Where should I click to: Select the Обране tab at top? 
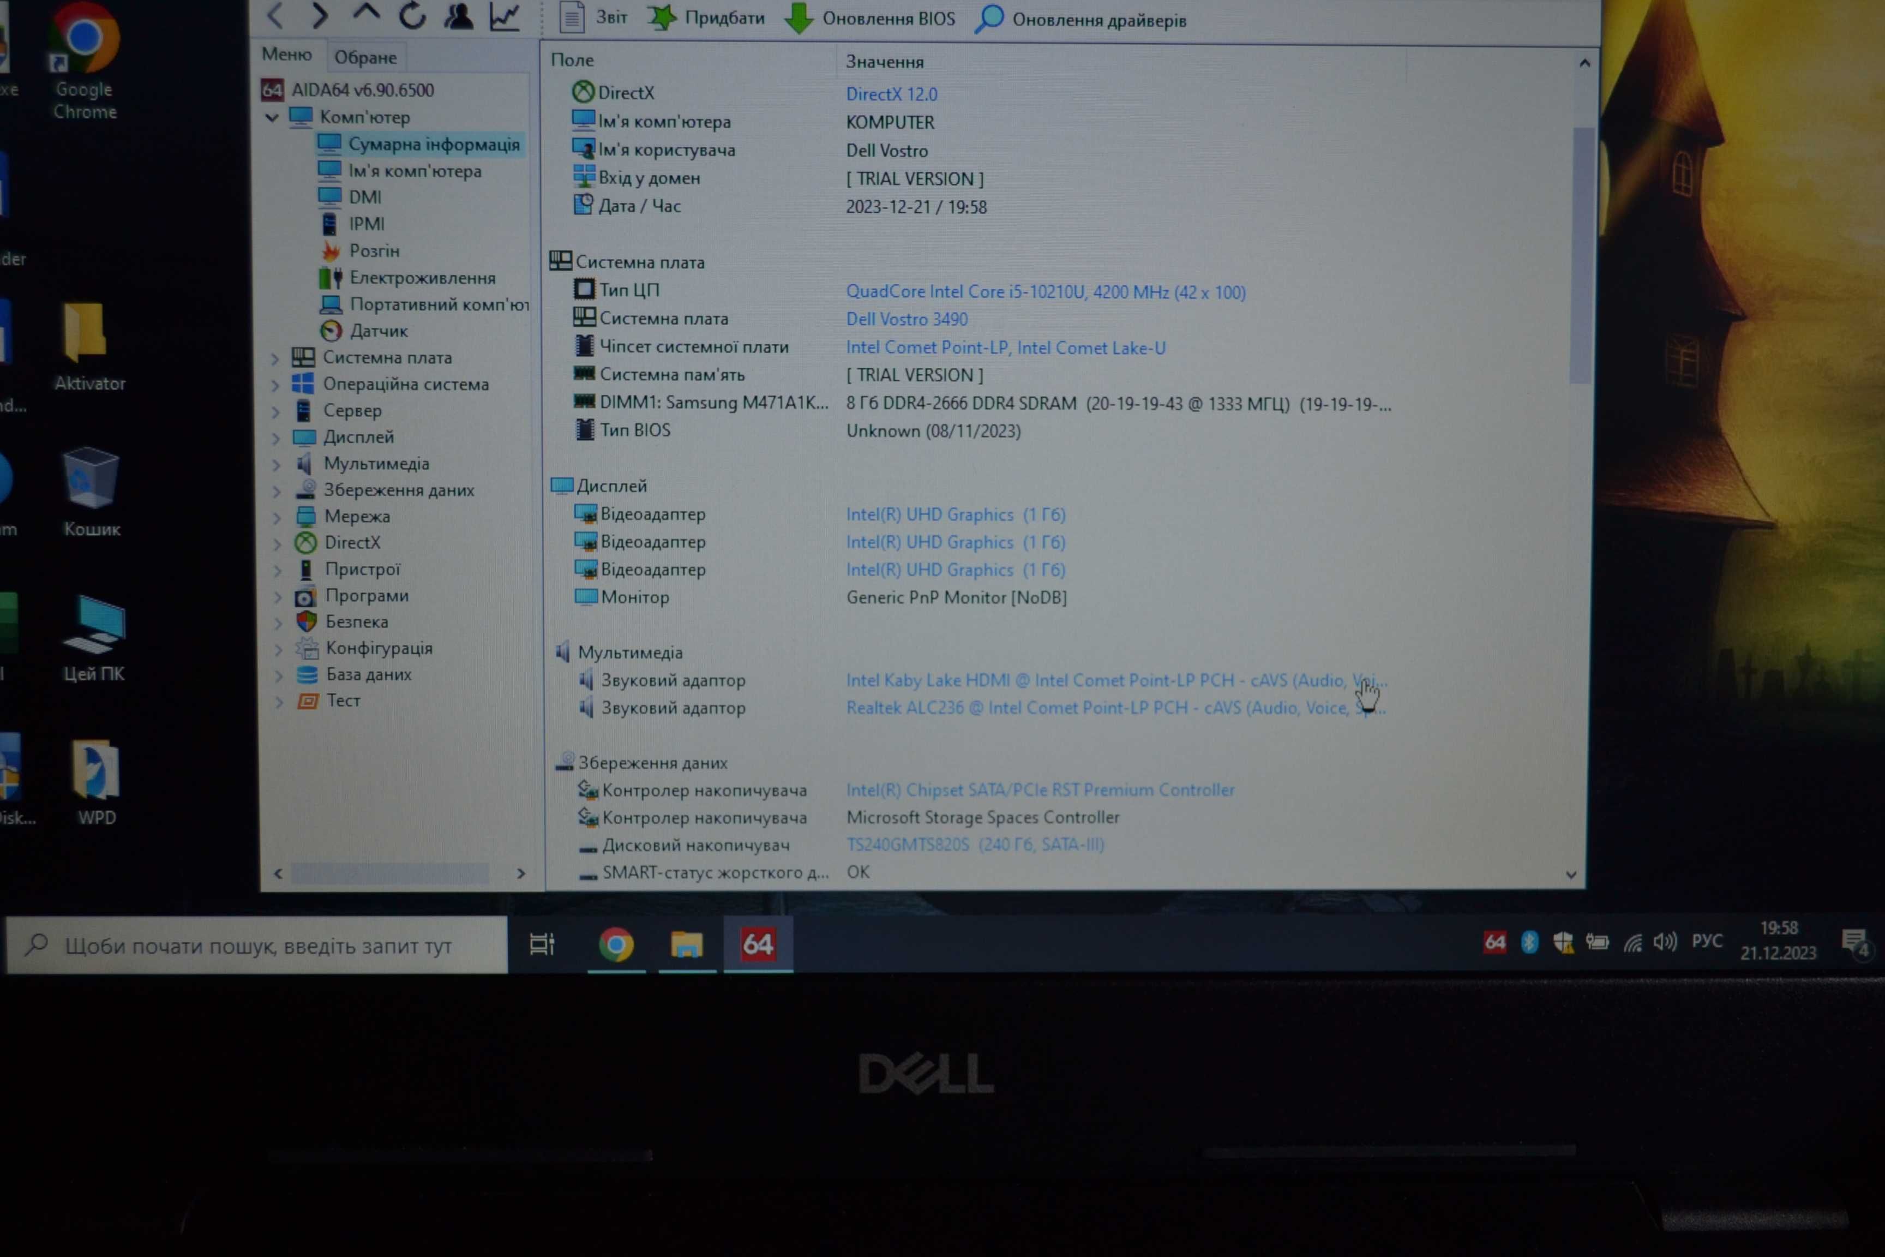point(363,56)
